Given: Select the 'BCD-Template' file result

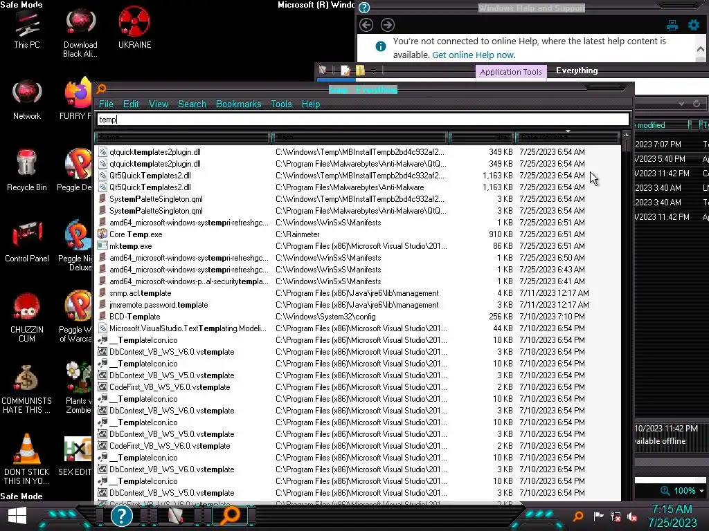Looking at the screenshot, I should point(135,317).
